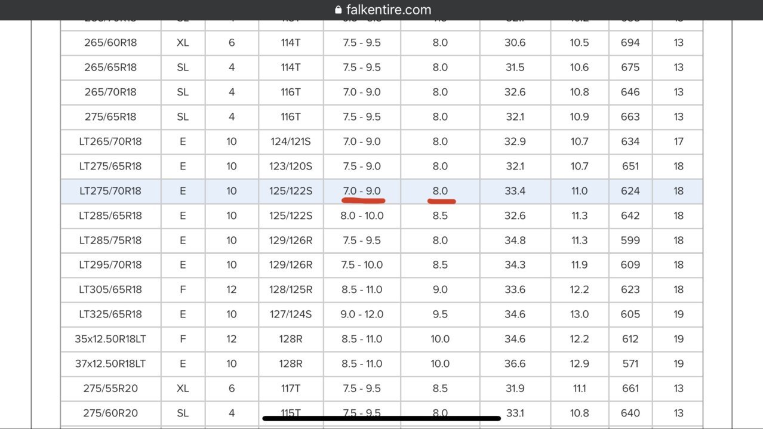Tap the underlined 7.0 - 9.0 rim range
The width and height of the screenshot is (763, 429).
362,191
